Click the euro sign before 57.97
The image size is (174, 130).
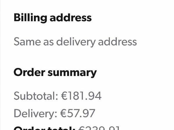coord(63,113)
